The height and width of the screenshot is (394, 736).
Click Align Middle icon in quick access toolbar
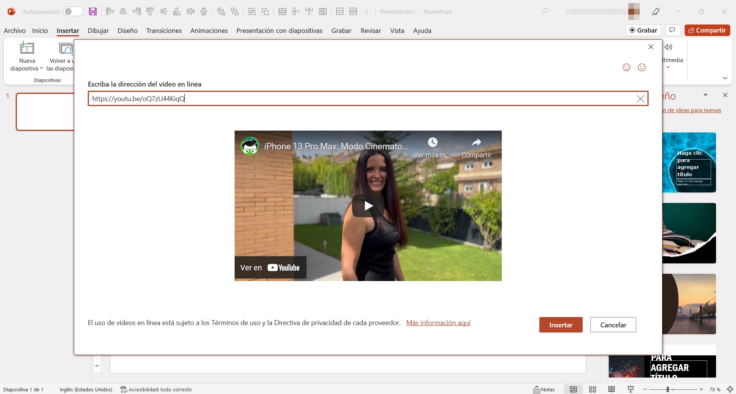click(164, 11)
